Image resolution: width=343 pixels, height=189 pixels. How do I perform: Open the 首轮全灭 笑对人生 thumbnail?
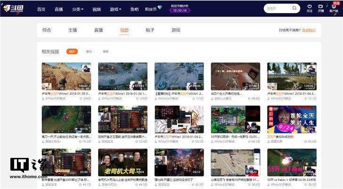pyautogui.click(x=292, y=119)
